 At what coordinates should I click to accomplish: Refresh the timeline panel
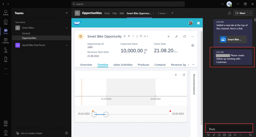(x=184, y=75)
